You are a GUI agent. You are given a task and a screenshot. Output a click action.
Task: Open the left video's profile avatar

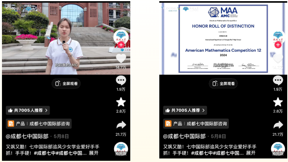pyautogui.click(x=121, y=37)
